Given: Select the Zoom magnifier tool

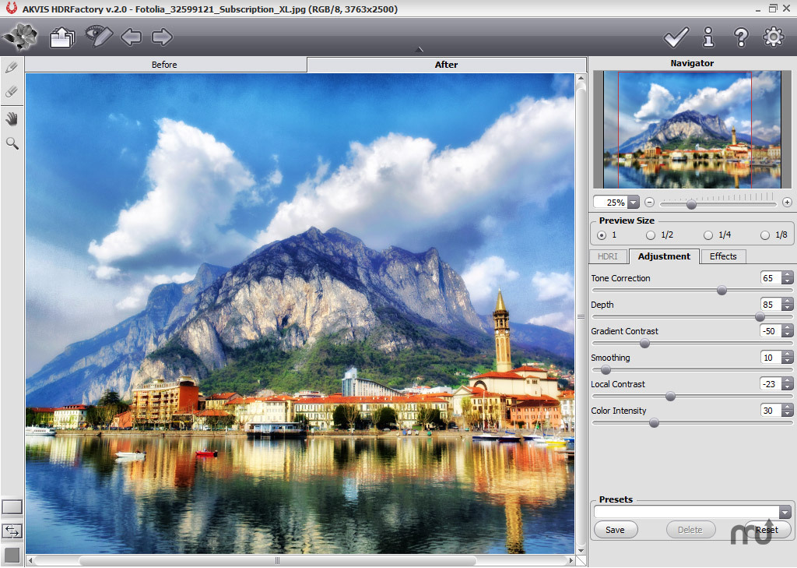Looking at the screenshot, I should [x=12, y=143].
